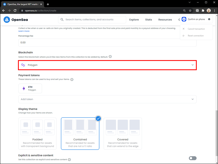Click the browser zoom magnifier icon

click(184, 11)
